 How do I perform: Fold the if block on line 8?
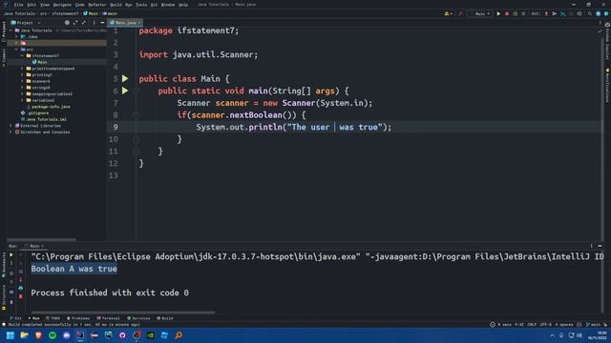pyautogui.click(x=136, y=115)
